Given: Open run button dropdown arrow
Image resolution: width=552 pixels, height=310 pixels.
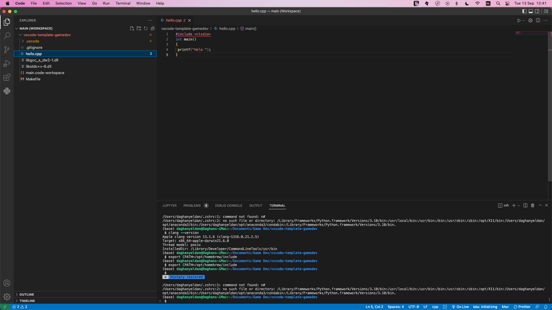Looking at the screenshot, I should pyautogui.click(x=523, y=20).
